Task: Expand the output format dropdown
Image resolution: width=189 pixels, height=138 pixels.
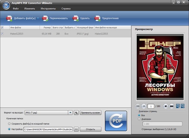Action: [x=70, y=112]
